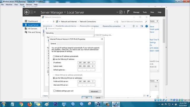Click Bluetooth tray icon
This screenshot has width=190, height=107.
(173, 104)
